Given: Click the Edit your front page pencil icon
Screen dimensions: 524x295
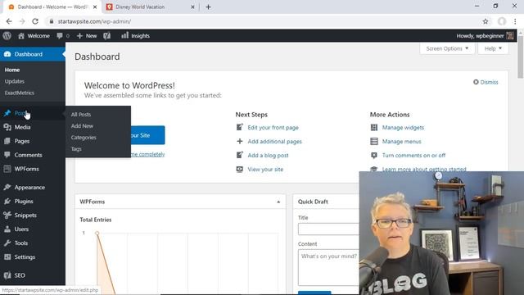Looking at the screenshot, I should [x=240, y=128].
